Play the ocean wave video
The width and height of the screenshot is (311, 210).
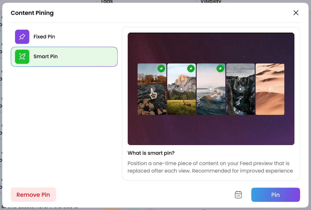pos(211,89)
